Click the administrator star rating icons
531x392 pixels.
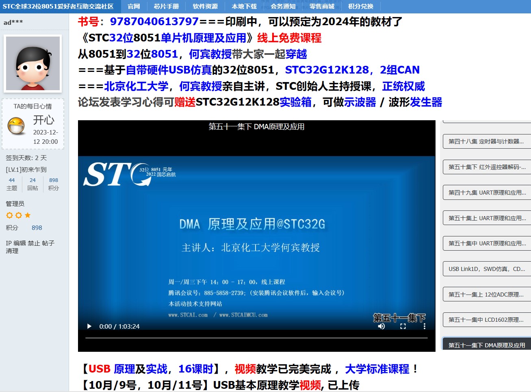pos(18,215)
